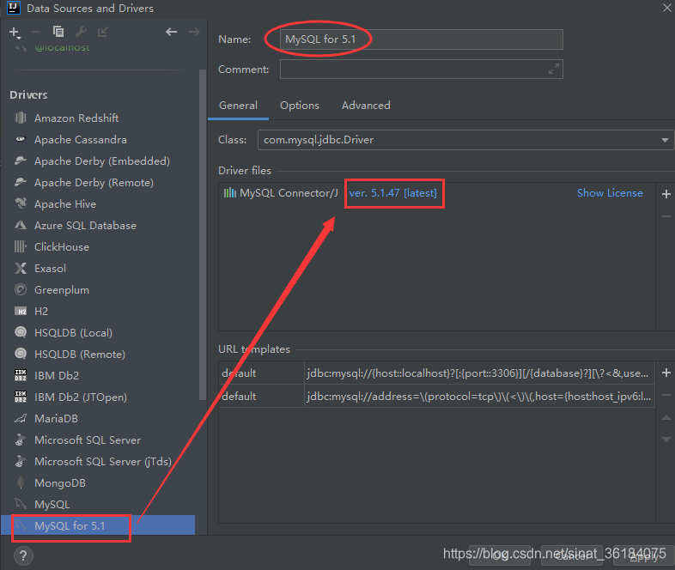Select Apache Derby (Embedded) driver
675x570 pixels.
[x=102, y=161]
